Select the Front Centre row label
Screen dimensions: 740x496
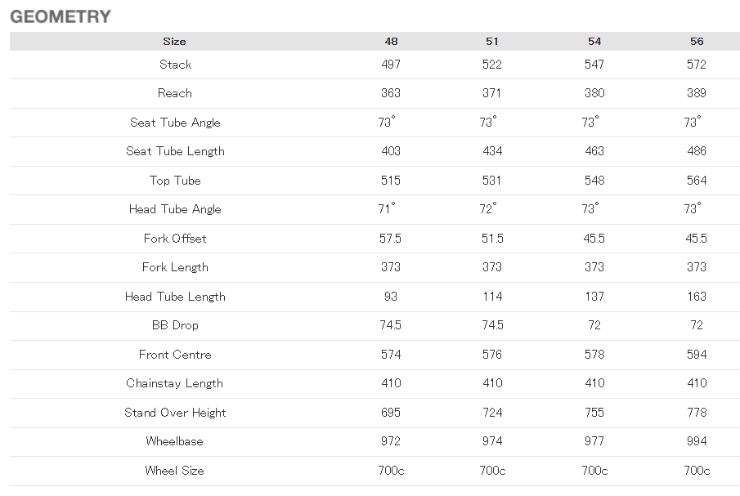(x=175, y=355)
